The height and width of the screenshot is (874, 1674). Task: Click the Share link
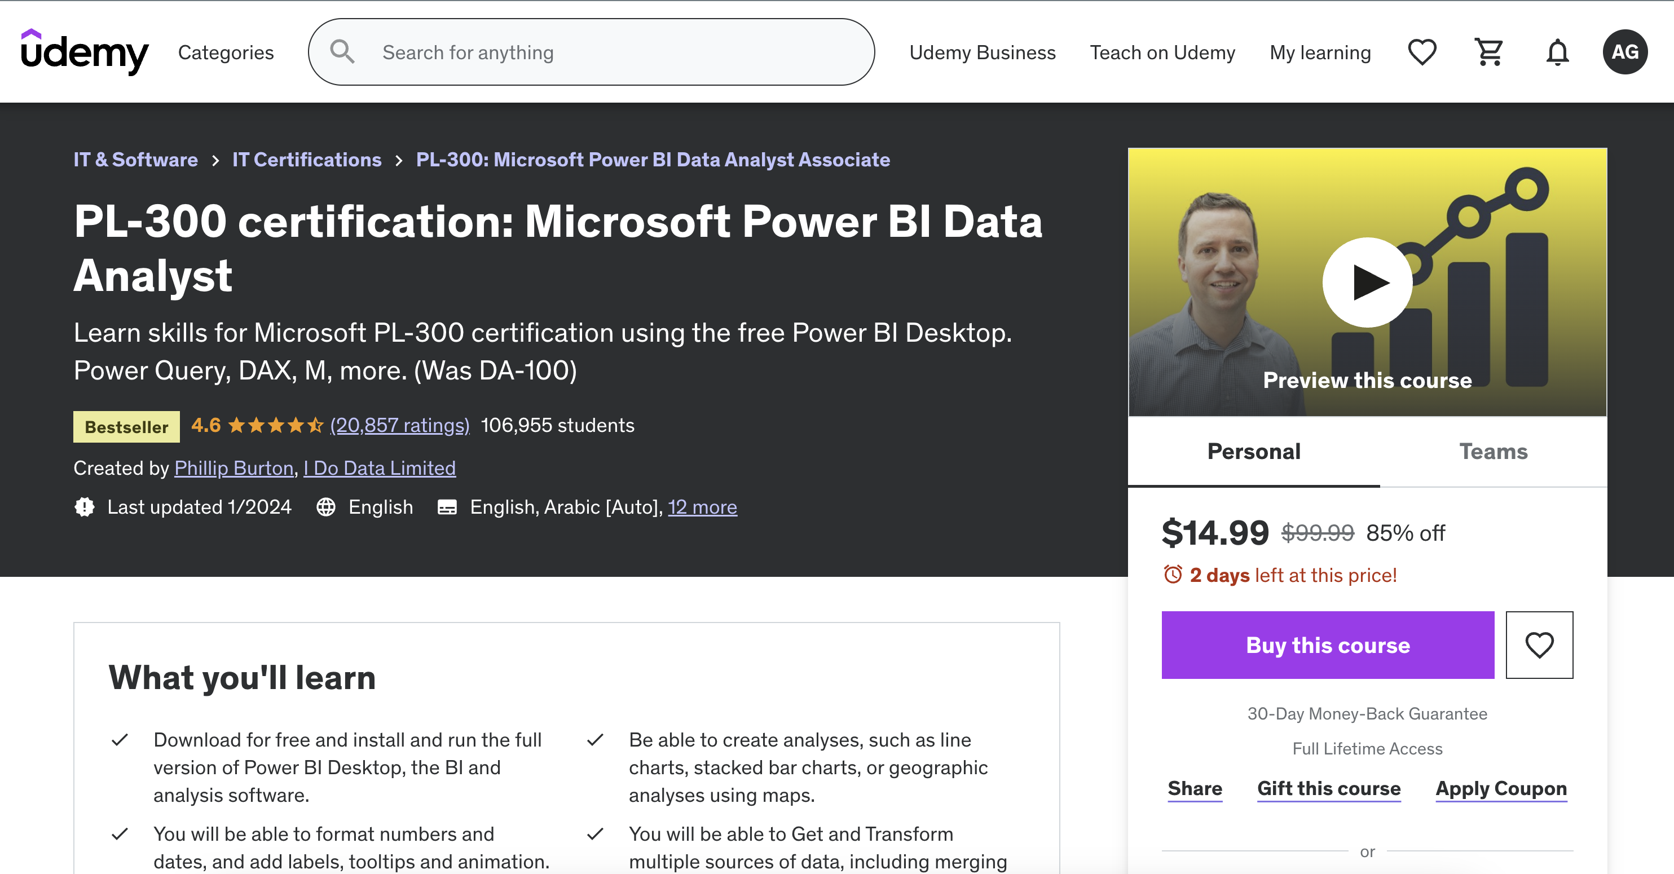(x=1195, y=788)
